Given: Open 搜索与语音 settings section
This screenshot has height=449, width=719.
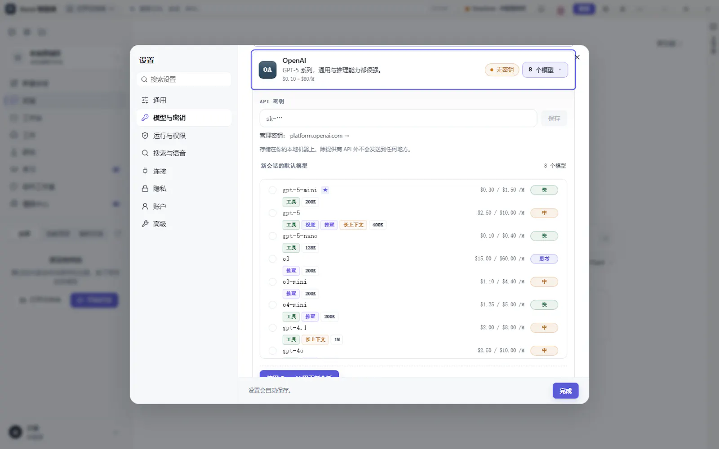Looking at the screenshot, I should [184, 153].
